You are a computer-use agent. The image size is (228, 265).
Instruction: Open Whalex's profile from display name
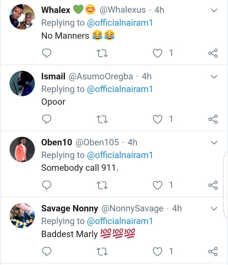pyautogui.click(x=56, y=10)
